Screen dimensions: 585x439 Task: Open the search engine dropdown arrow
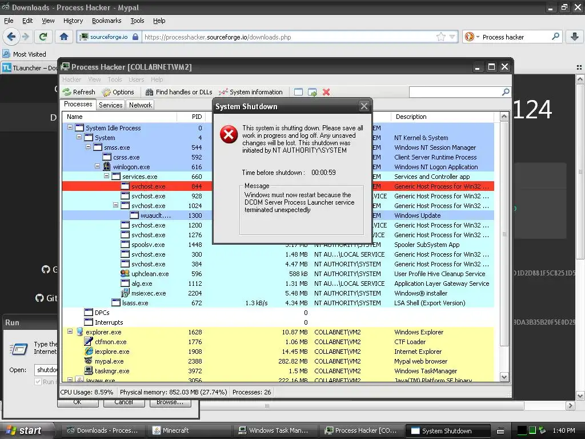[x=478, y=37]
